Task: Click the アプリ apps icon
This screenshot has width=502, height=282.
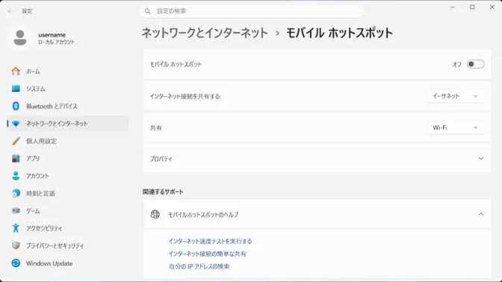Action: pyautogui.click(x=16, y=158)
